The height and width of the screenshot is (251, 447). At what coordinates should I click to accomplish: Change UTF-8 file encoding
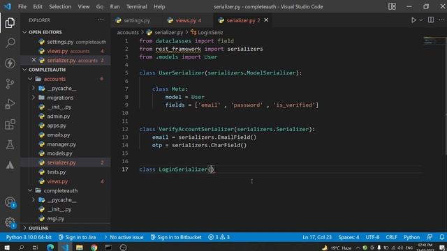click(372, 237)
